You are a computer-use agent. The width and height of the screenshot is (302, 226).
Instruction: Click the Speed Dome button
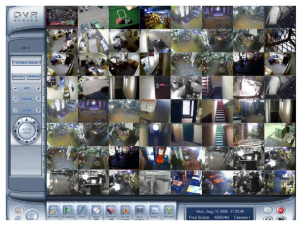(27, 63)
